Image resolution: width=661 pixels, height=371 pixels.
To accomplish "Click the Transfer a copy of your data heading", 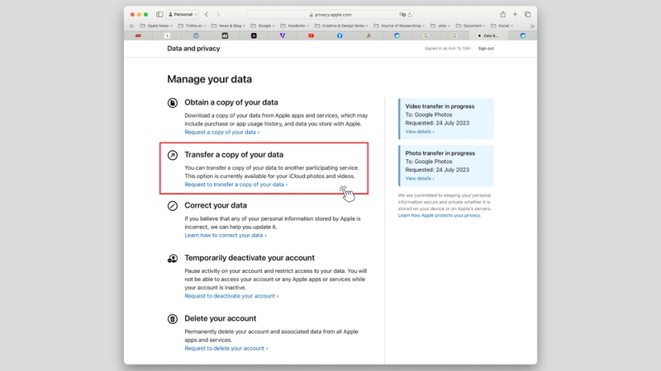I will pyautogui.click(x=234, y=155).
